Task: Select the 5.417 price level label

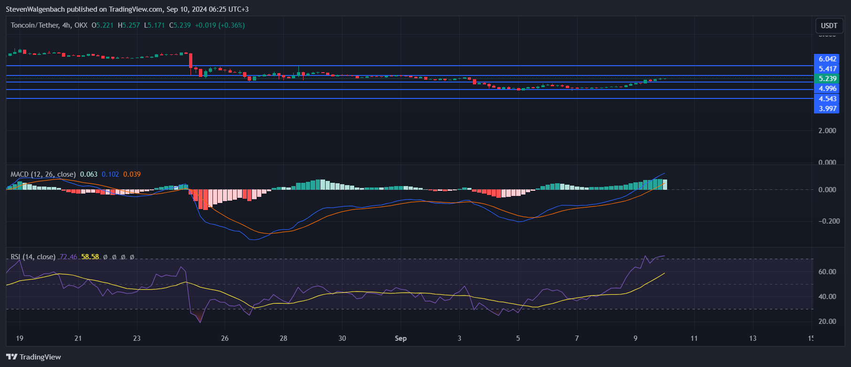Action: pos(827,69)
